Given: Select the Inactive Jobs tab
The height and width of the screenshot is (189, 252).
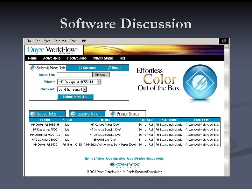Looking at the screenshot, I should [x=87, y=114].
